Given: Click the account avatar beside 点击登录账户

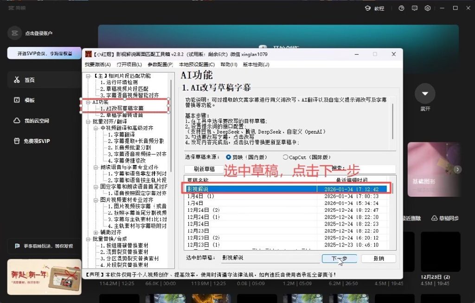Looking at the screenshot, I should (x=14, y=33).
